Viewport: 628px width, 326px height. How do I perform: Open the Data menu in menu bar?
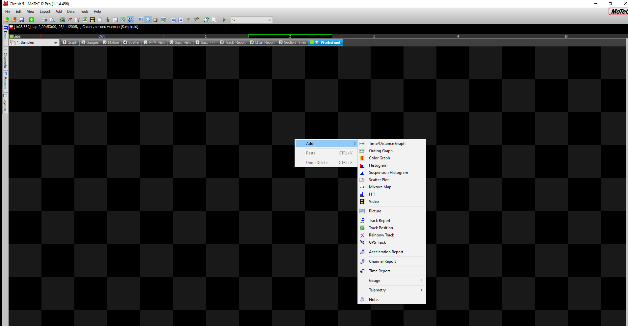point(71,12)
